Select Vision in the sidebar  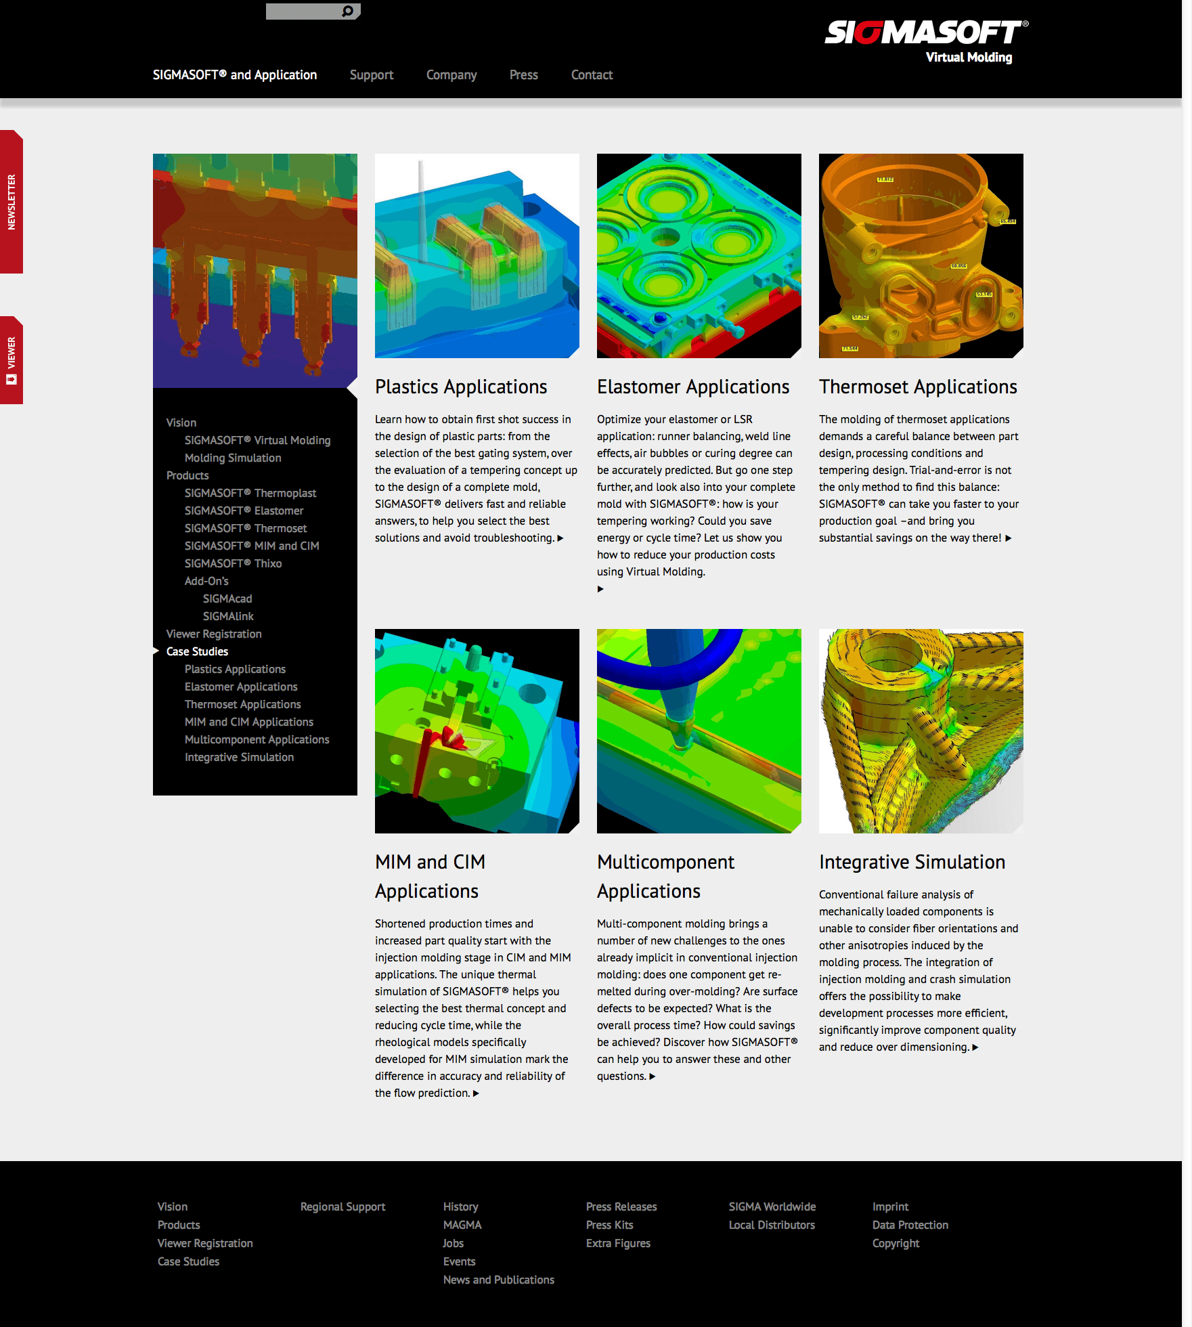tap(181, 422)
